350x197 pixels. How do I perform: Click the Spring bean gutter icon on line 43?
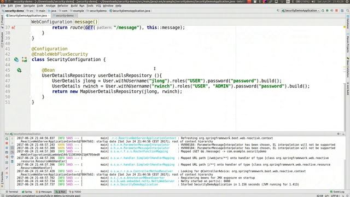click(16, 60)
